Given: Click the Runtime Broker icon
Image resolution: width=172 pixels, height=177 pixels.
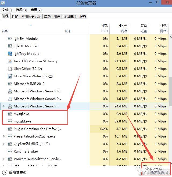Looking at the screenshot, I should click(10, 151).
